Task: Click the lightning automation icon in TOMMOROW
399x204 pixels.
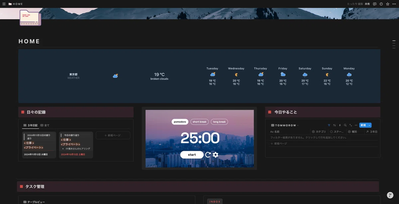Action: (340, 125)
